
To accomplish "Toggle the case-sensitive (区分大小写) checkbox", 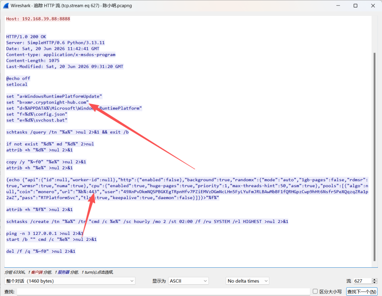I will pos(315,292).
